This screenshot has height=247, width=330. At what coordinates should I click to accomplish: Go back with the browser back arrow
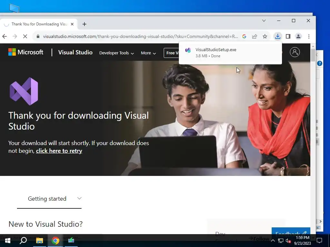(5, 36)
